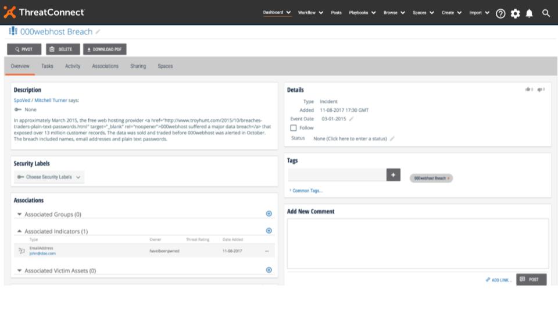Click the incident icon beside 000webhost Breach title
The width and height of the screenshot is (558, 314).
click(x=13, y=31)
